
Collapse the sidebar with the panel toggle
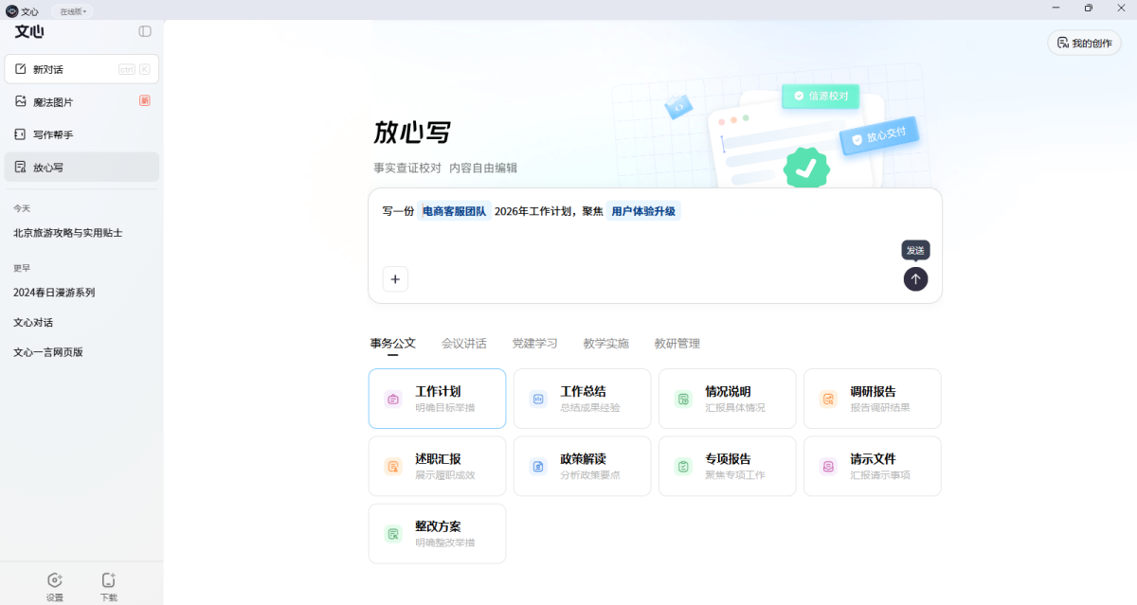point(144,31)
